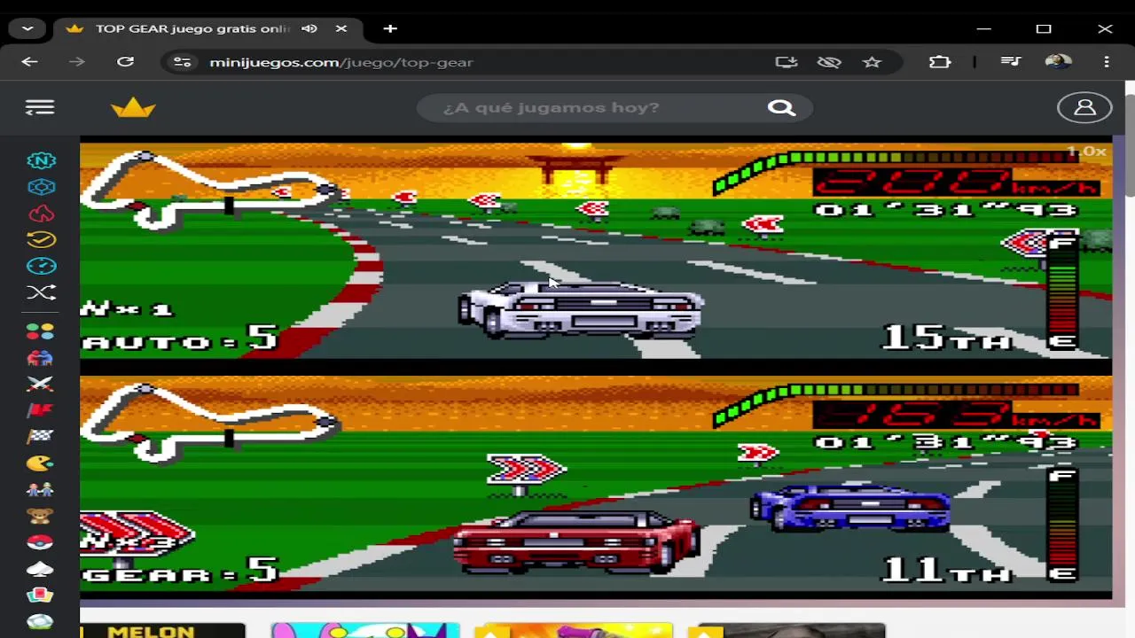The image size is (1135, 638).
Task: Toggle the crossed-eye tracking protection icon
Action: tap(829, 62)
